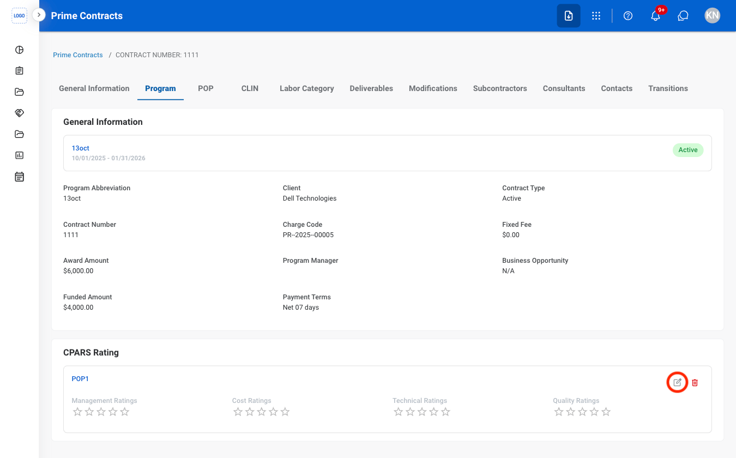Open the help question mark icon
Screen dimensions: 736x458
click(x=628, y=16)
